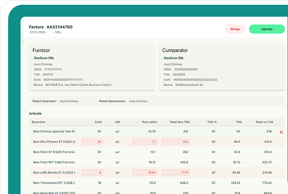Viewport: 288px width, 194px height.
Task: Click total with VAT 378 cell
Action: pos(269,132)
